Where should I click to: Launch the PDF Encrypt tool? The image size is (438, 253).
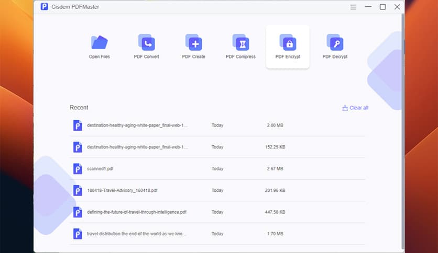tap(288, 47)
